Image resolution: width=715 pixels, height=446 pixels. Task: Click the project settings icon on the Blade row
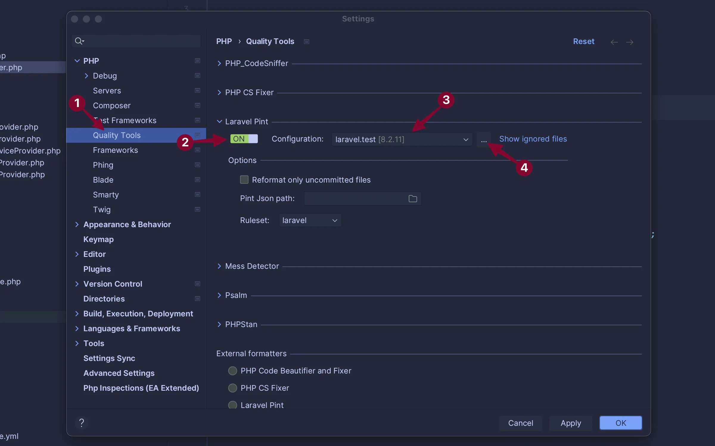(x=197, y=180)
